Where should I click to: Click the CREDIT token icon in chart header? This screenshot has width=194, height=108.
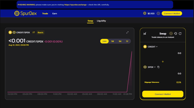click(10, 32)
